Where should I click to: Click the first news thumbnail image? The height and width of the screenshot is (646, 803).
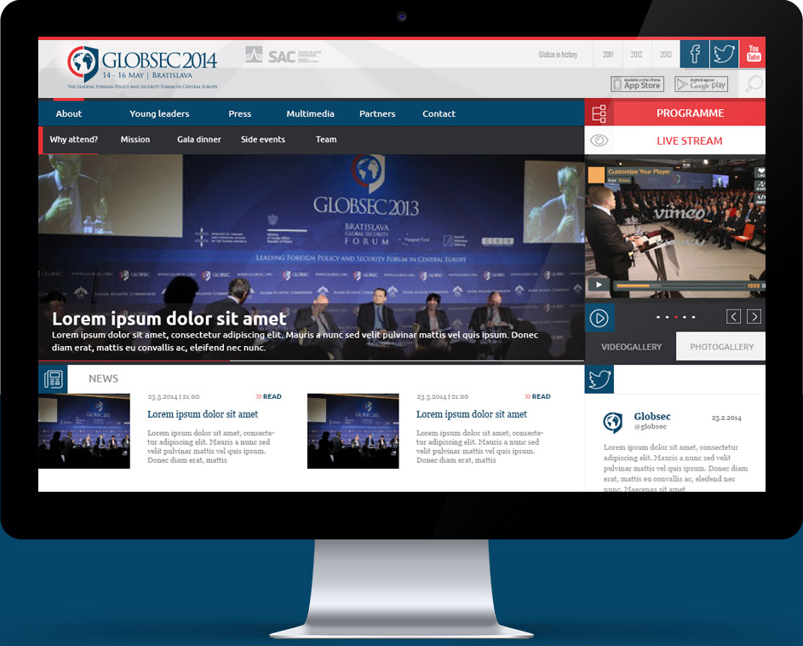point(84,431)
